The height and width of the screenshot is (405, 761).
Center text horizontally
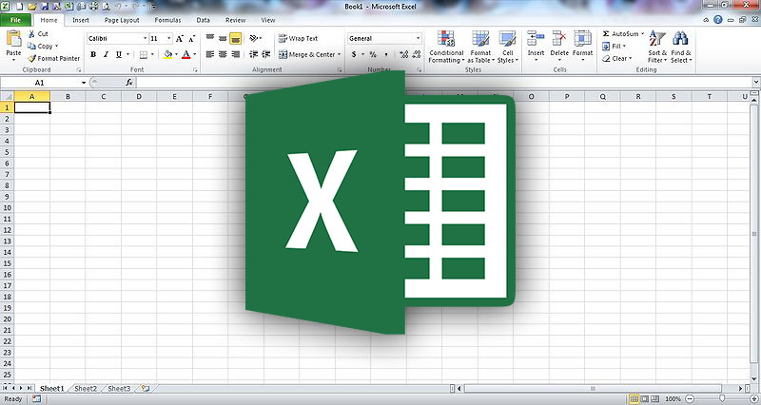pos(223,54)
